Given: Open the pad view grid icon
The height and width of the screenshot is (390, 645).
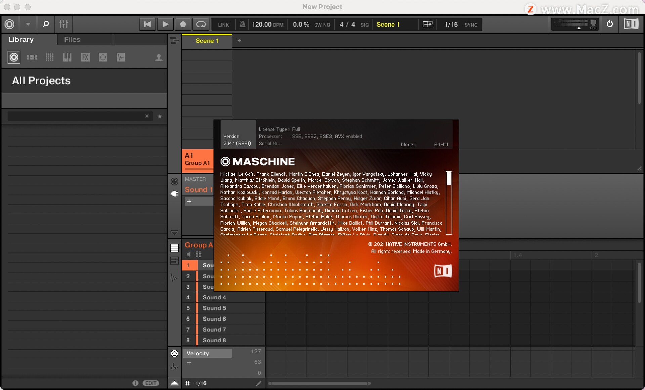Looking at the screenshot, I should pyautogui.click(x=199, y=254).
